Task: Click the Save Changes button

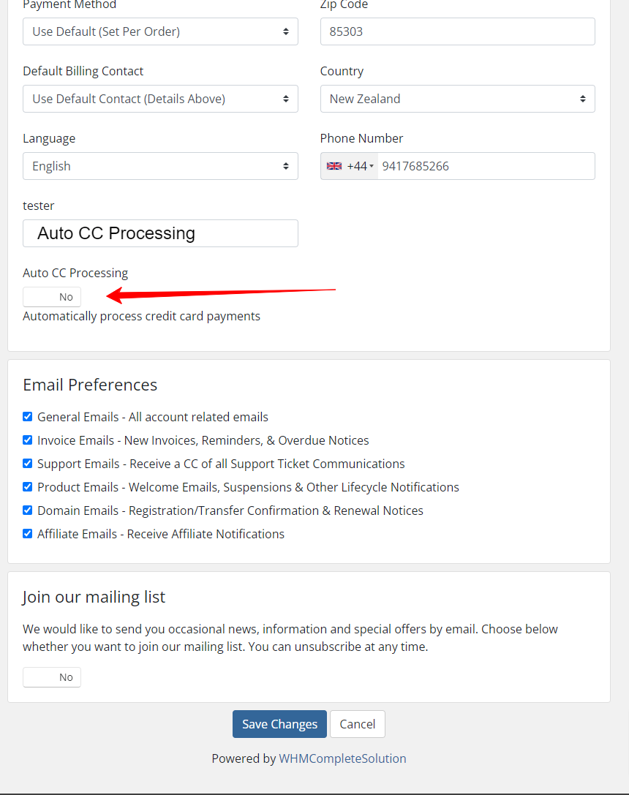Action: (280, 724)
